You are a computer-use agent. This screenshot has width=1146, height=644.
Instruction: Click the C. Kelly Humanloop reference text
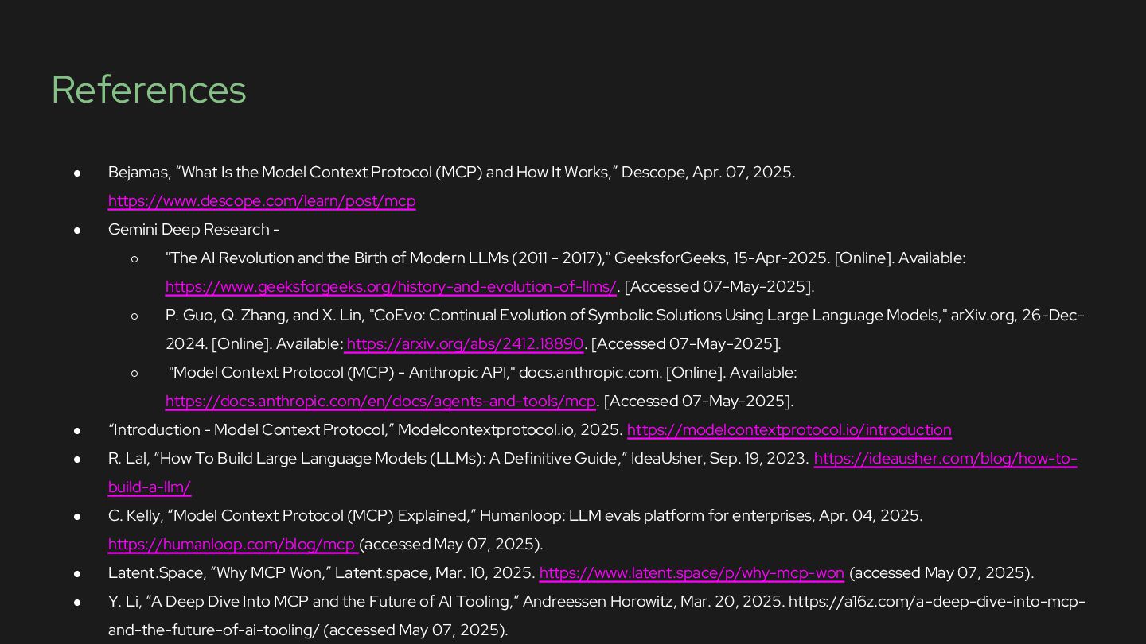click(x=515, y=516)
